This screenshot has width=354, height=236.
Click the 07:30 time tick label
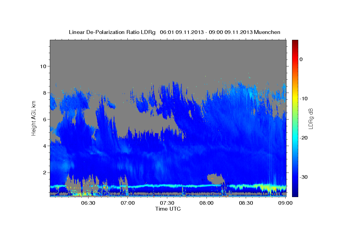pos(167,203)
